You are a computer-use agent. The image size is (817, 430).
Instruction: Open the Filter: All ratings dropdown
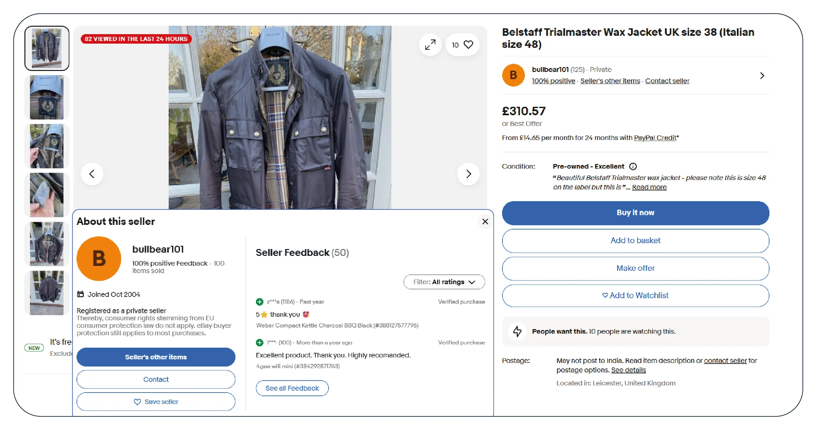(x=444, y=282)
